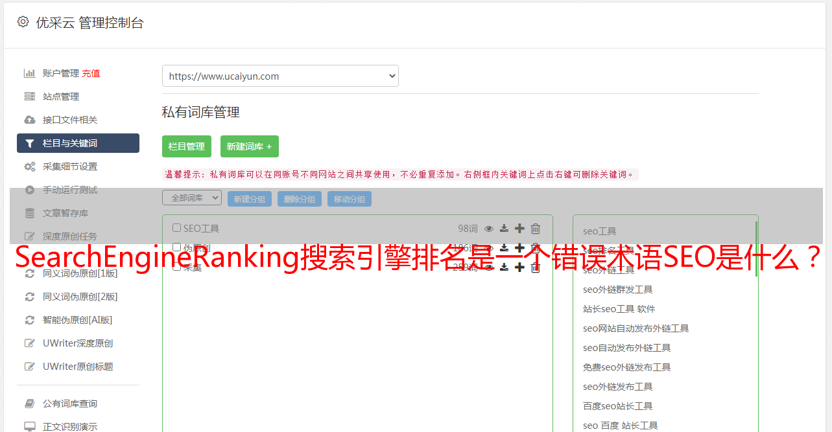The height and width of the screenshot is (432, 832).
Task: Click the play circle icon beside 手动运行测试
Action: point(30,190)
